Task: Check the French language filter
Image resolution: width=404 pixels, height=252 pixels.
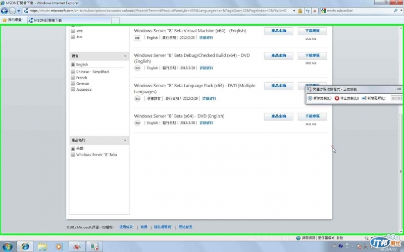Action: click(x=73, y=78)
